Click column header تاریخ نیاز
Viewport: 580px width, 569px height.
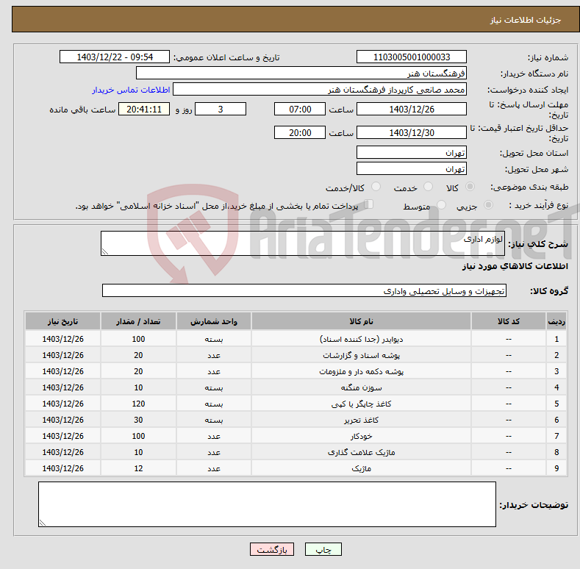pyautogui.click(x=63, y=321)
